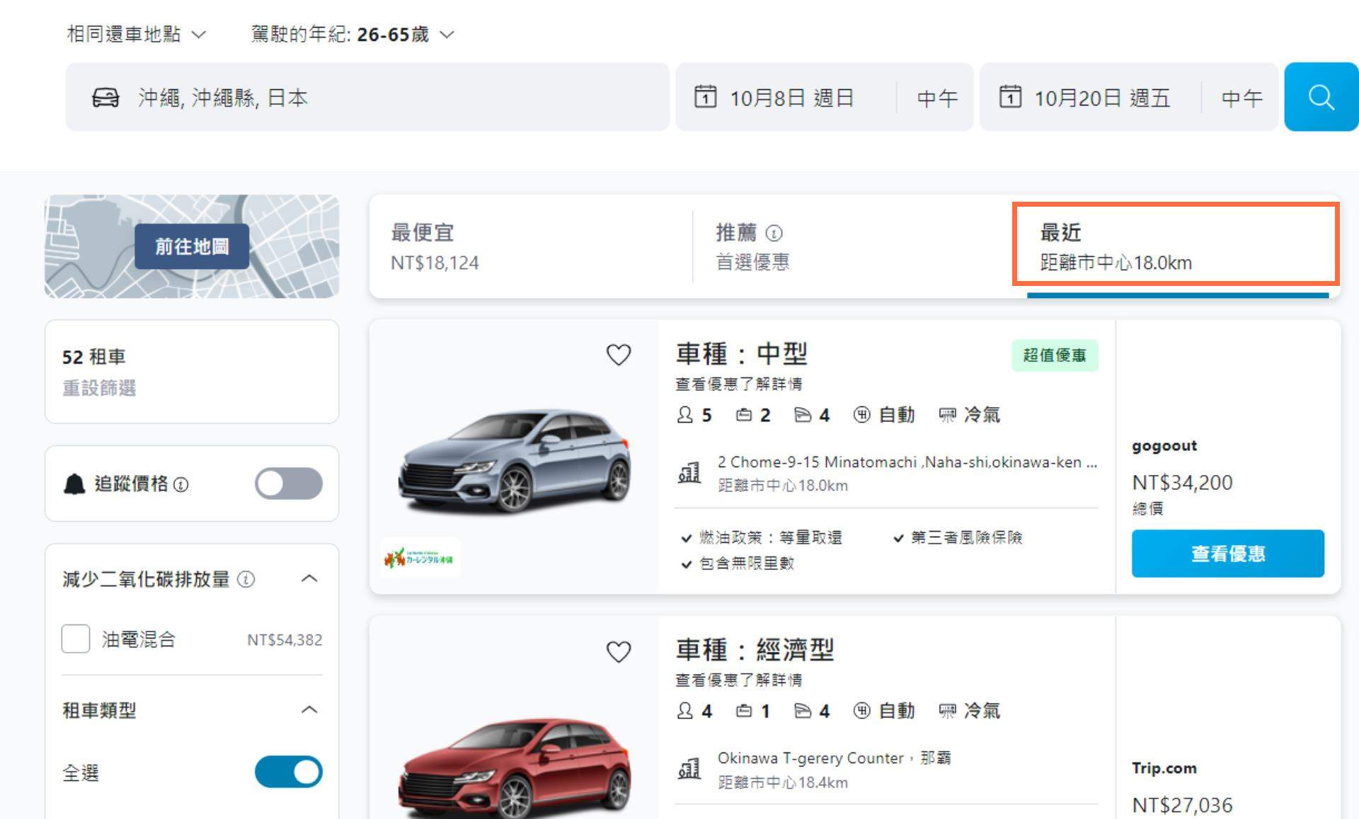The width and height of the screenshot is (1359, 819).
Task: Click 查看優惠了解詳情 link on 經濟型 card
Action: (x=738, y=680)
